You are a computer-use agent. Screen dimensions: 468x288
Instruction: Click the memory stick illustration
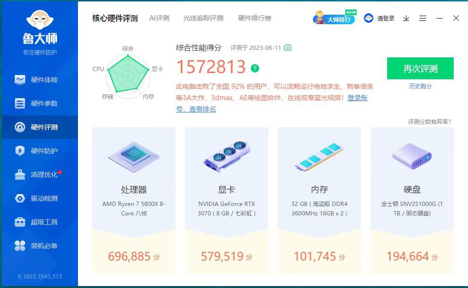tap(319, 157)
